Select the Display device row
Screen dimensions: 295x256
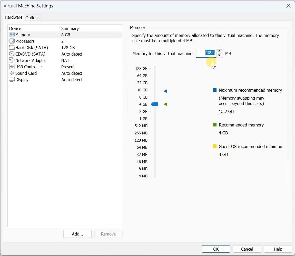click(x=65, y=79)
